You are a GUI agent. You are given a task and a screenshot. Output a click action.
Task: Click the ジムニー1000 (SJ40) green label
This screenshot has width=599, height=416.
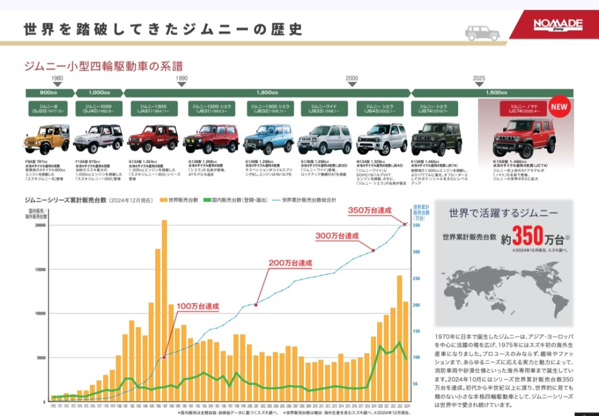[x=98, y=109]
